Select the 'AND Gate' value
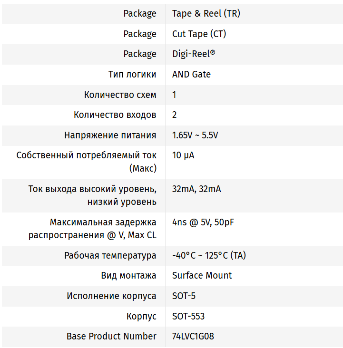The width and height of the screenshot is (343, 348). [191, 75]
